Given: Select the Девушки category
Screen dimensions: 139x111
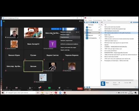Looking at the screenshot, I should tap(93, 35).
